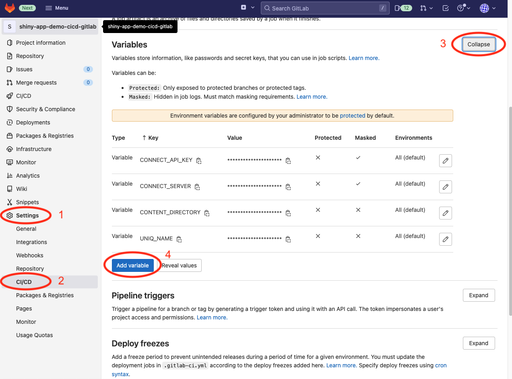Viewport: 512px width, 379px height.
Task: Open the To-Do List from the top bar
Action: (445, 8)
